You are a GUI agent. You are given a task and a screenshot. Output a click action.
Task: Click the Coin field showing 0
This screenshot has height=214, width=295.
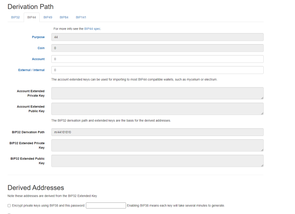coord(158,48)
